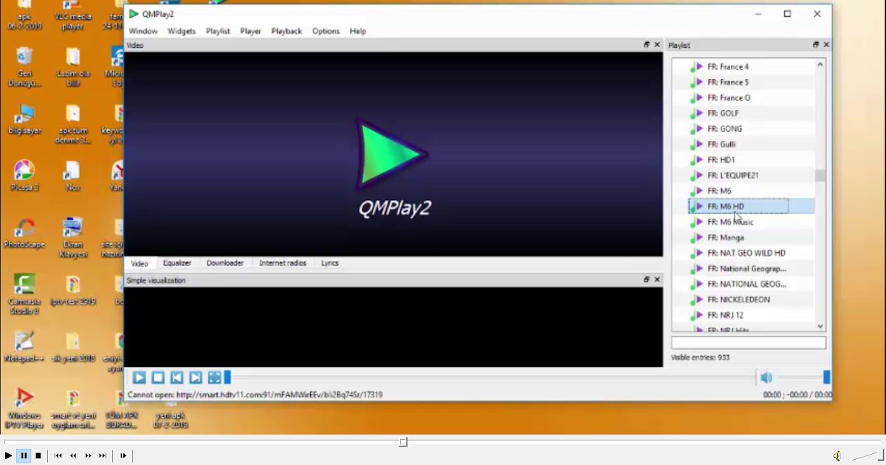Viewport: 886px width, 465px height.
Task: Toggle fullscreen mode in QMPlay2
Action: click(214, 378)
